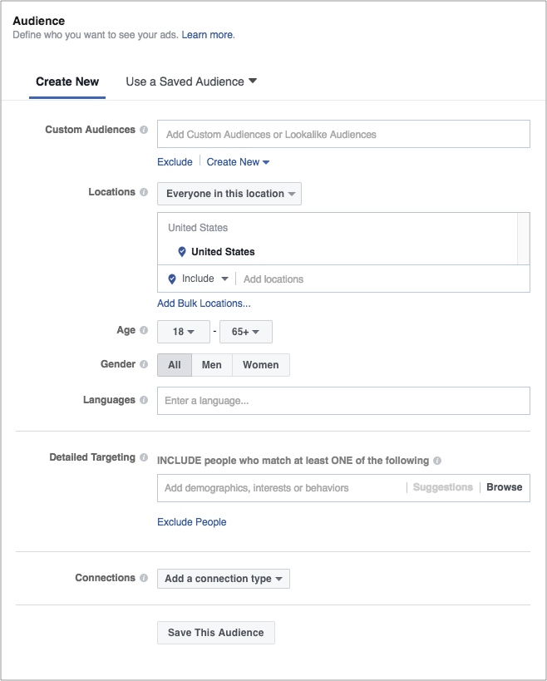Screen dimensions: 547x681
Task: Click info icon next to Custom Audiences
Action: [x=144, y=131]
